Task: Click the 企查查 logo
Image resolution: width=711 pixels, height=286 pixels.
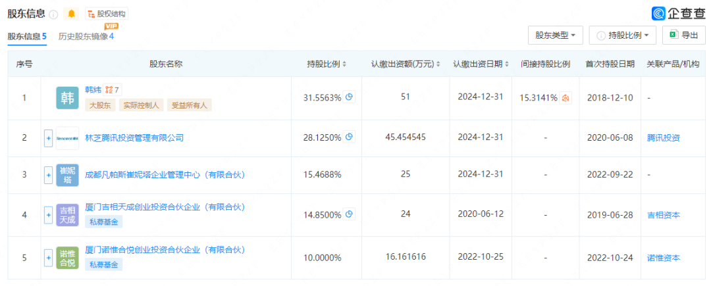Action: pyautogui.click(x=677, y=13)
